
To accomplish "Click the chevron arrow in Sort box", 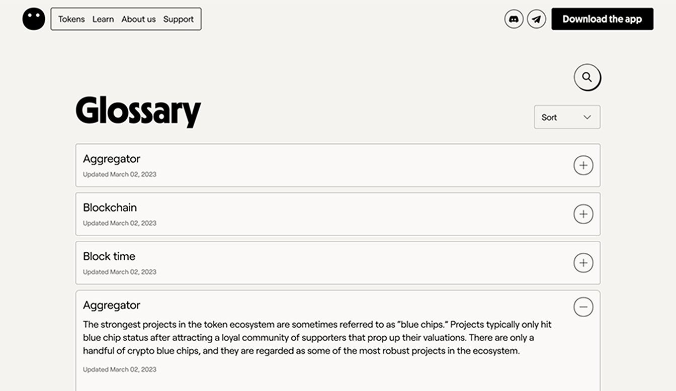I will pos(587,117).
